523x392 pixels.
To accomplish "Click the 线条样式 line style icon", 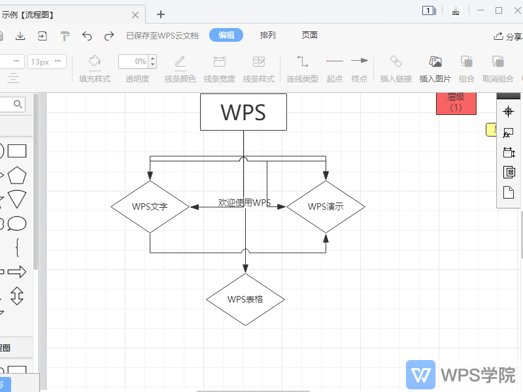I will pos(259,62).
